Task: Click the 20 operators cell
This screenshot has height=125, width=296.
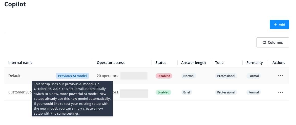Action: click(x=108, y=76)
